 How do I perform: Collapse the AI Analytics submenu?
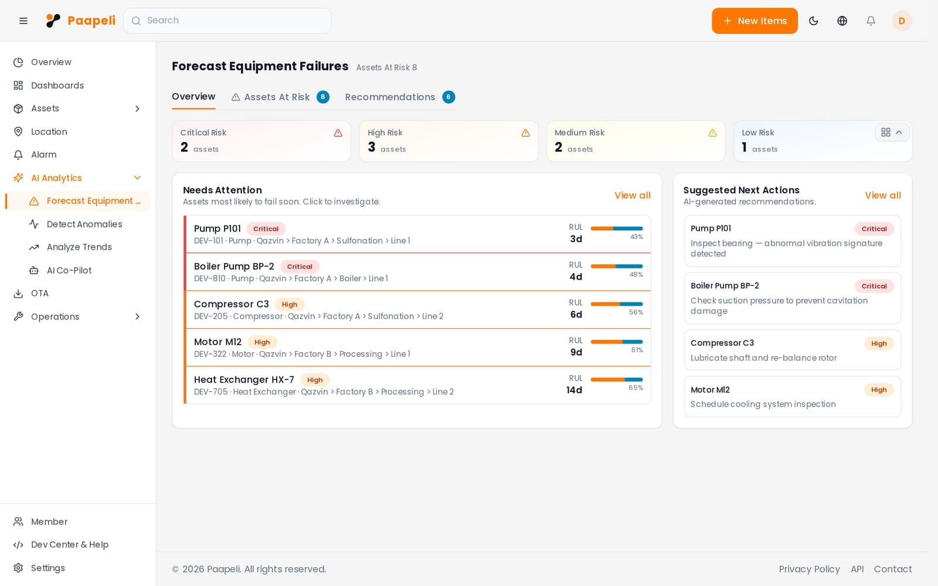137,178
